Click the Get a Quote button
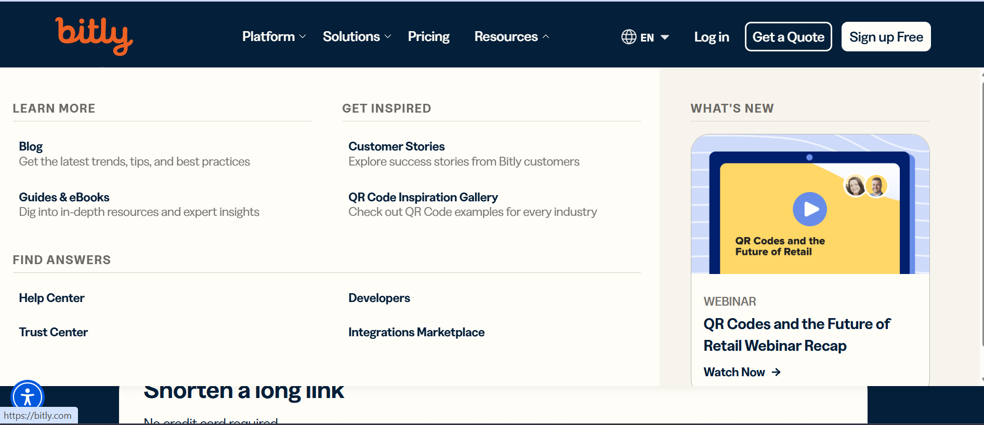The height and width of the screenshot is (425, 984). tap(788, 37)
